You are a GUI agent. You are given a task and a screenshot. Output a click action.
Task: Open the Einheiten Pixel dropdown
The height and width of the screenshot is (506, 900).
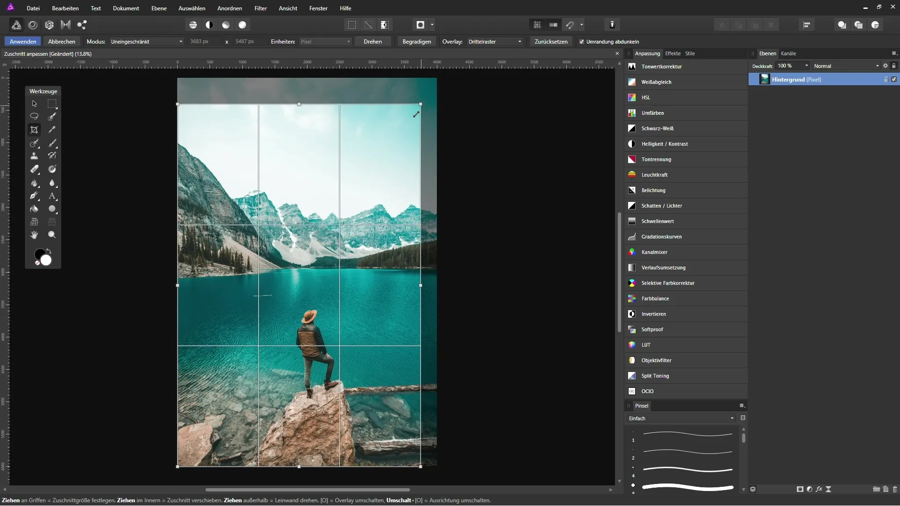325,42
